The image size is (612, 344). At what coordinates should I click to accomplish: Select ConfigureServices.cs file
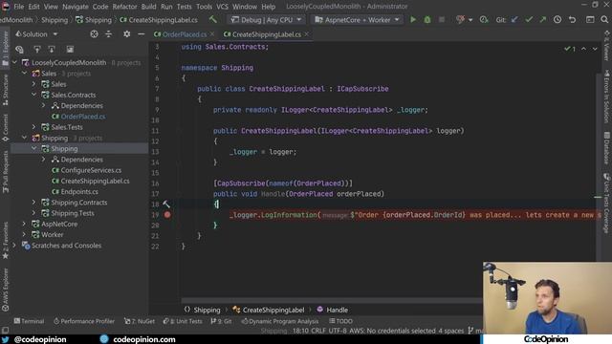[x=91, y=170]
